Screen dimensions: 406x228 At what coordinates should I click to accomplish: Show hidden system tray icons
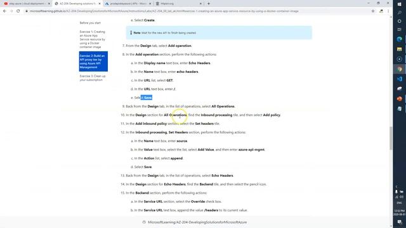pyautogui.click(x=396, y=186)
